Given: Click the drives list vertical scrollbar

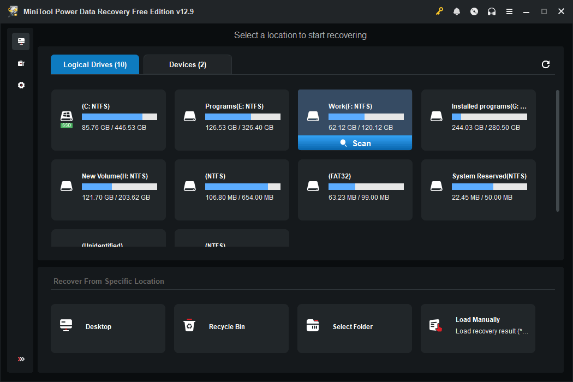Looking at the screenshot, I should pos(558,151).
